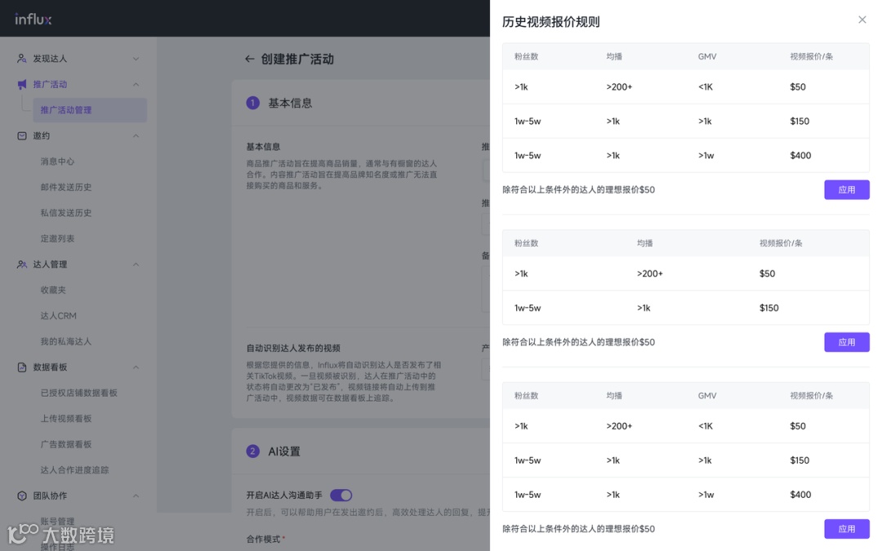Click the 团队协作 hexagon icon
The image size is (882, 551).
click(x=21, y=496)
